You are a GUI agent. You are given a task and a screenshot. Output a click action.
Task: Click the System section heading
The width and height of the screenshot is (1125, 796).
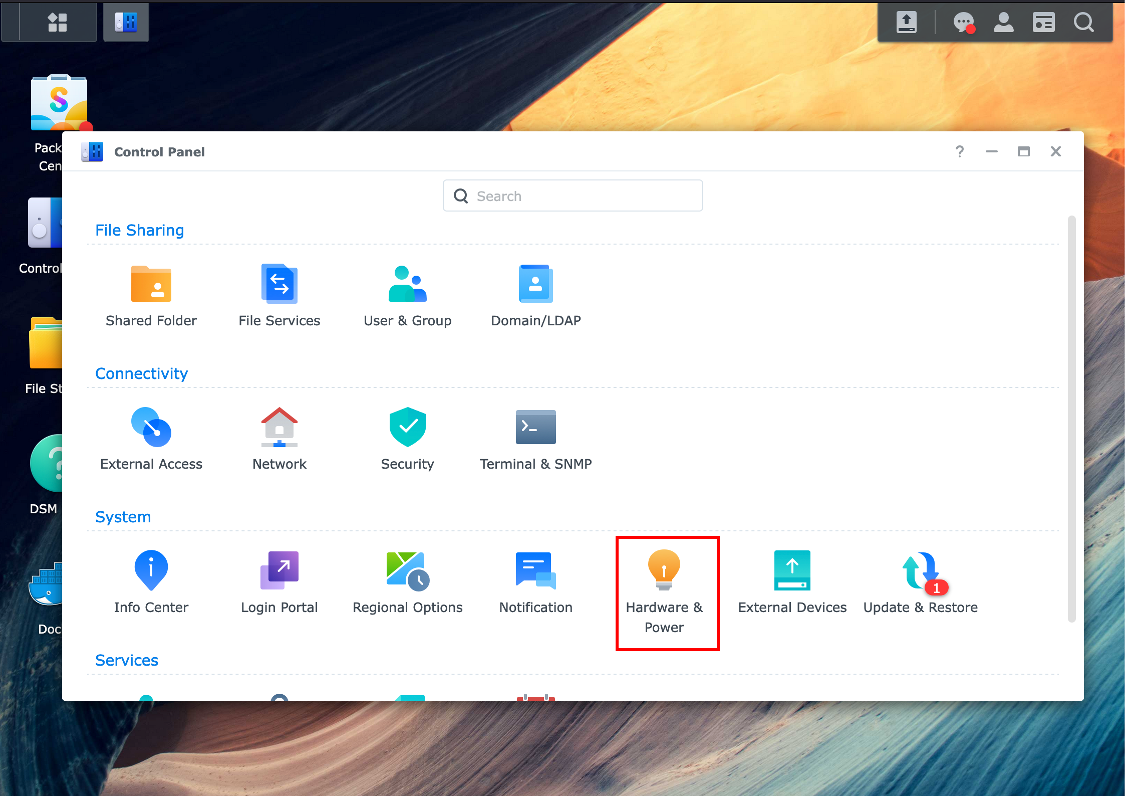(x=123, y=517)
